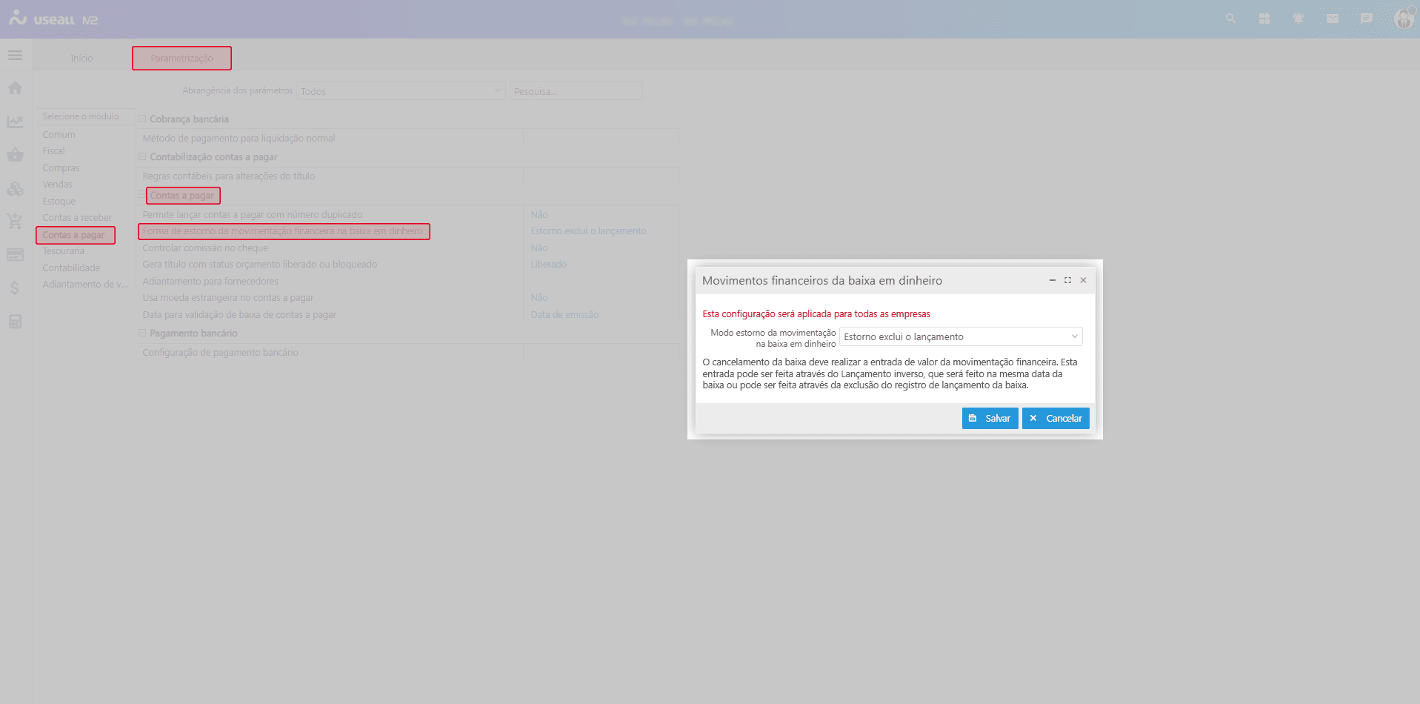Open the user profile avatar
Viewport: 1420px width, 704px height.
click(1403, 19)
